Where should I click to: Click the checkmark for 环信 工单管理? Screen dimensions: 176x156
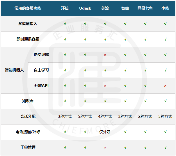65,147
